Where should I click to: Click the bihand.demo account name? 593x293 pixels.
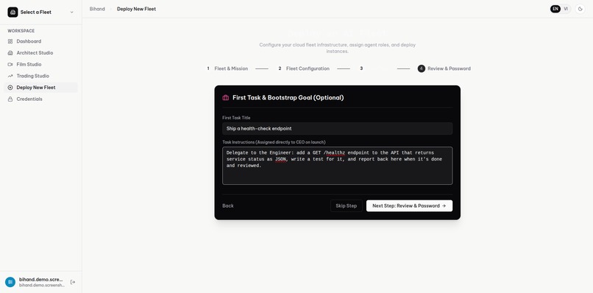pyautogui.click(x=41, y=279)
